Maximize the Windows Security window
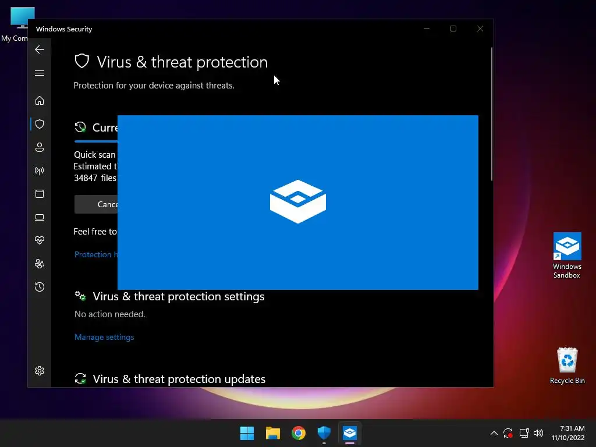This screenshot has width=596, height=447. (453, 29)
